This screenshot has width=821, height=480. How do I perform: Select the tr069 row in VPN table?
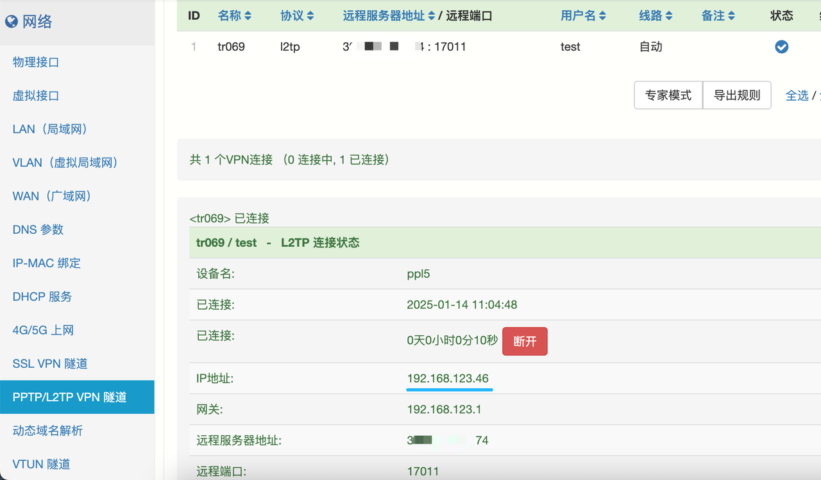231,47
